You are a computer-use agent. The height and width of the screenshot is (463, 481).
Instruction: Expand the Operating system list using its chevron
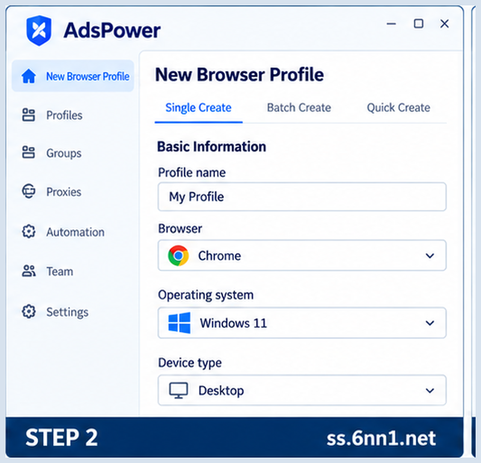430,323
